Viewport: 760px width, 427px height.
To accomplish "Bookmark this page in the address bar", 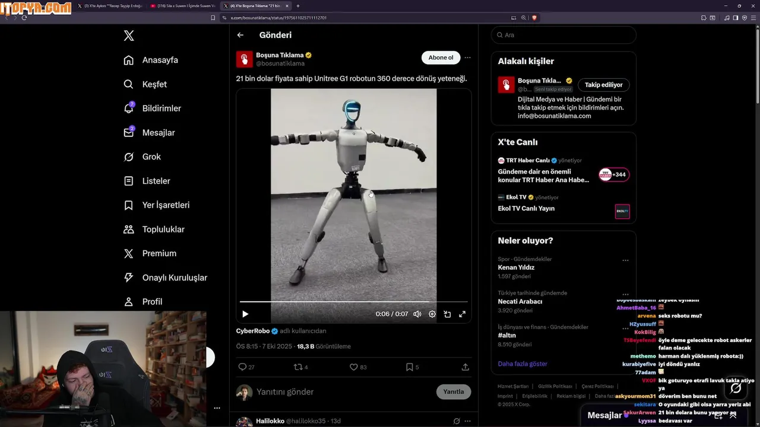I will (x=213, y=18).
